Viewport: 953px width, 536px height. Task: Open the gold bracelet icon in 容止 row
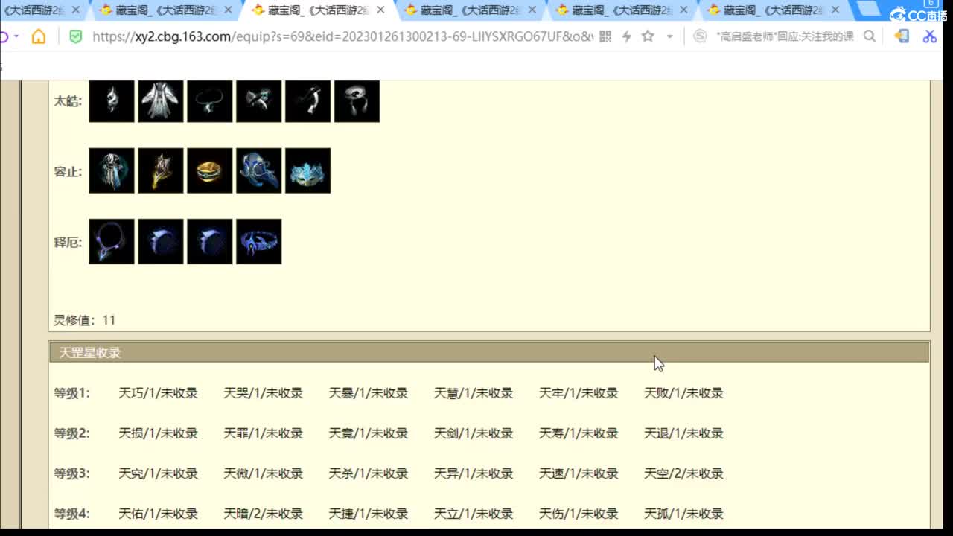click(x=210, y=170)
